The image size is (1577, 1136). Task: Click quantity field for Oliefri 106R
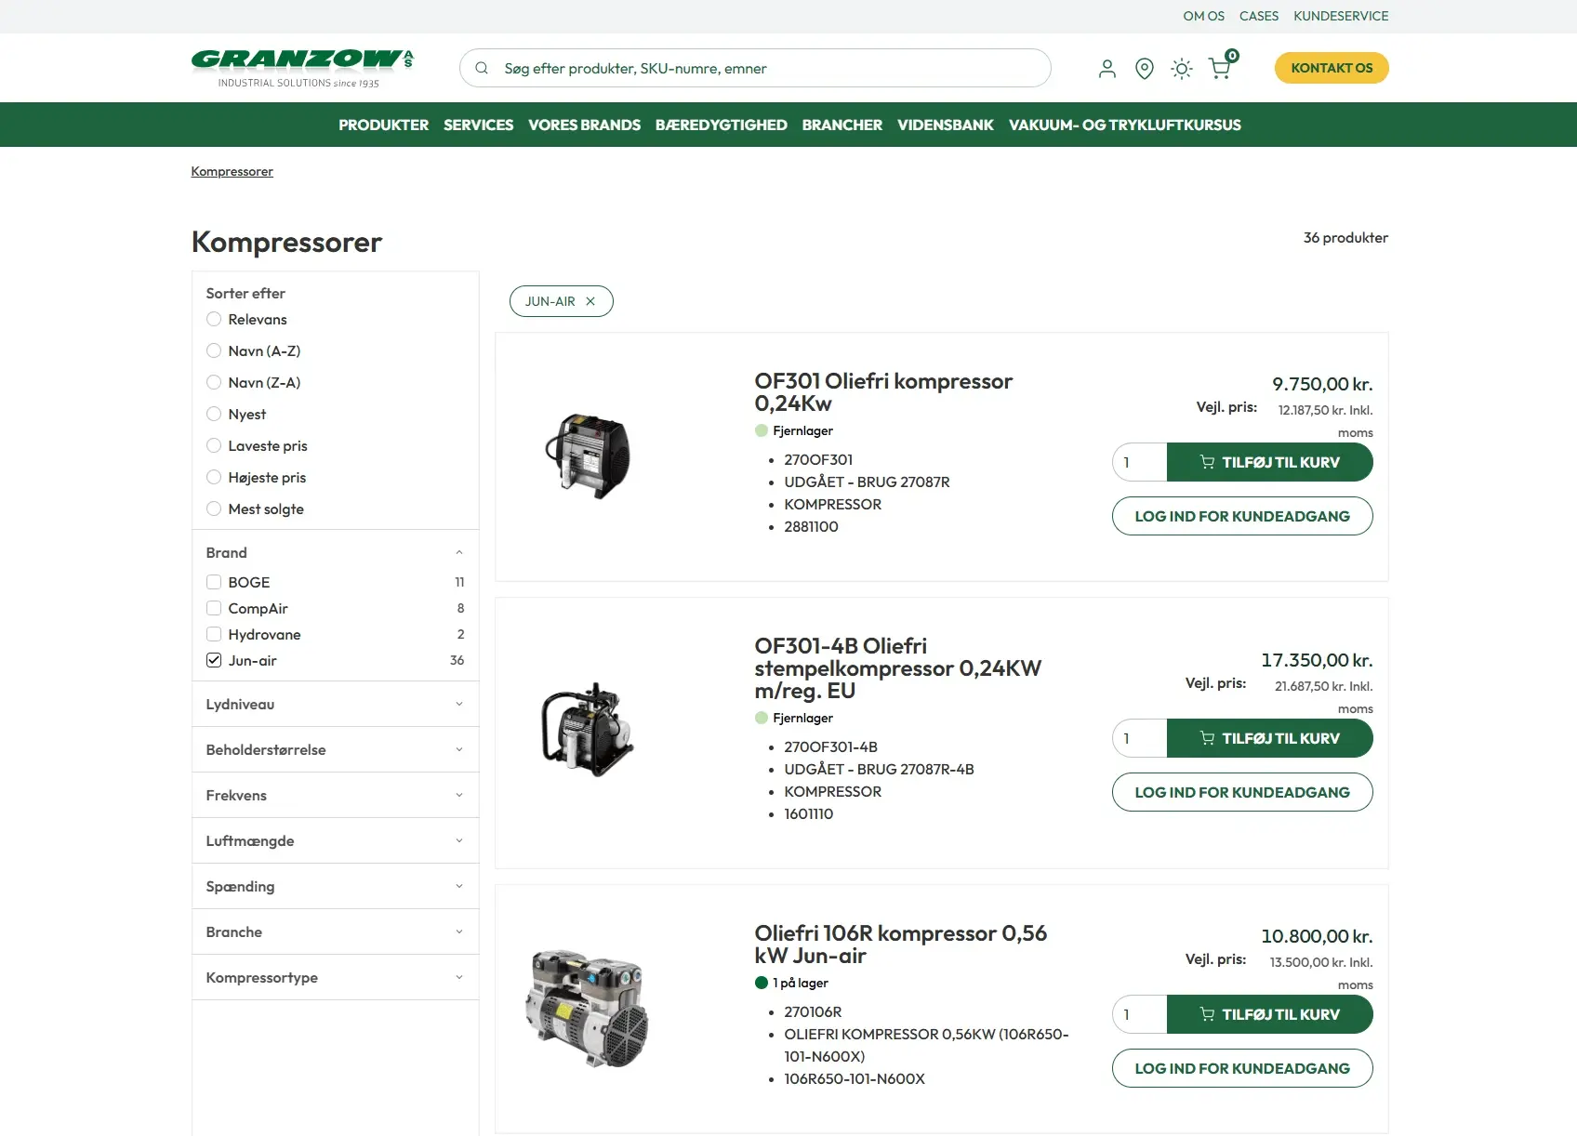1140,1014
